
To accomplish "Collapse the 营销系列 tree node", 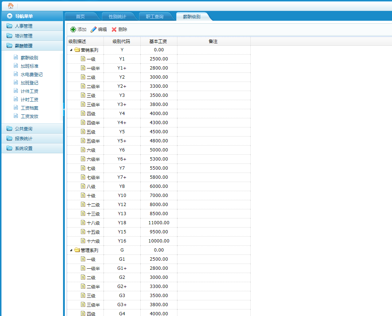I will (71, 50).
